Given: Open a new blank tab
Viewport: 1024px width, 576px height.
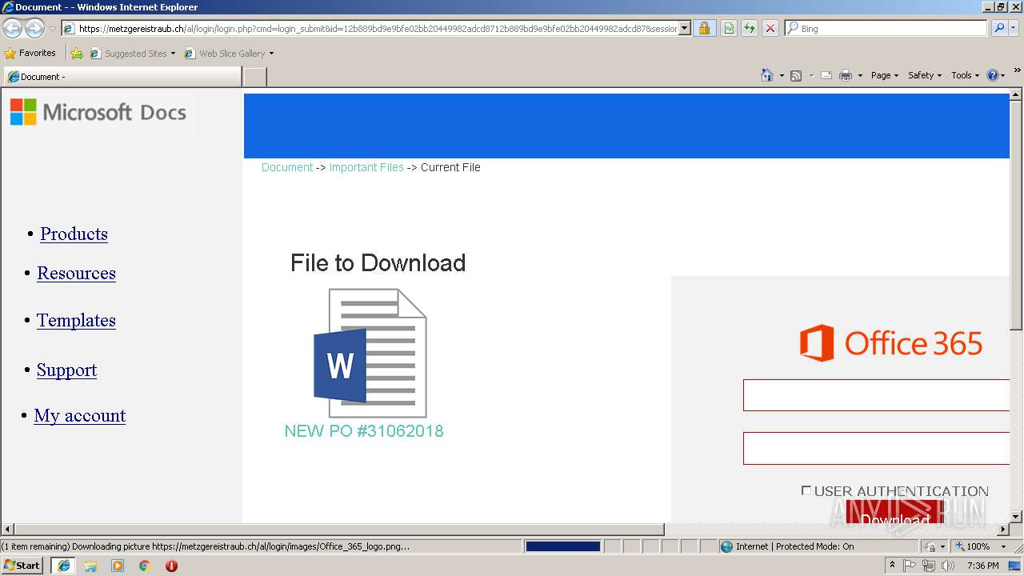Looking at the screenshot, I should (254, 77).
